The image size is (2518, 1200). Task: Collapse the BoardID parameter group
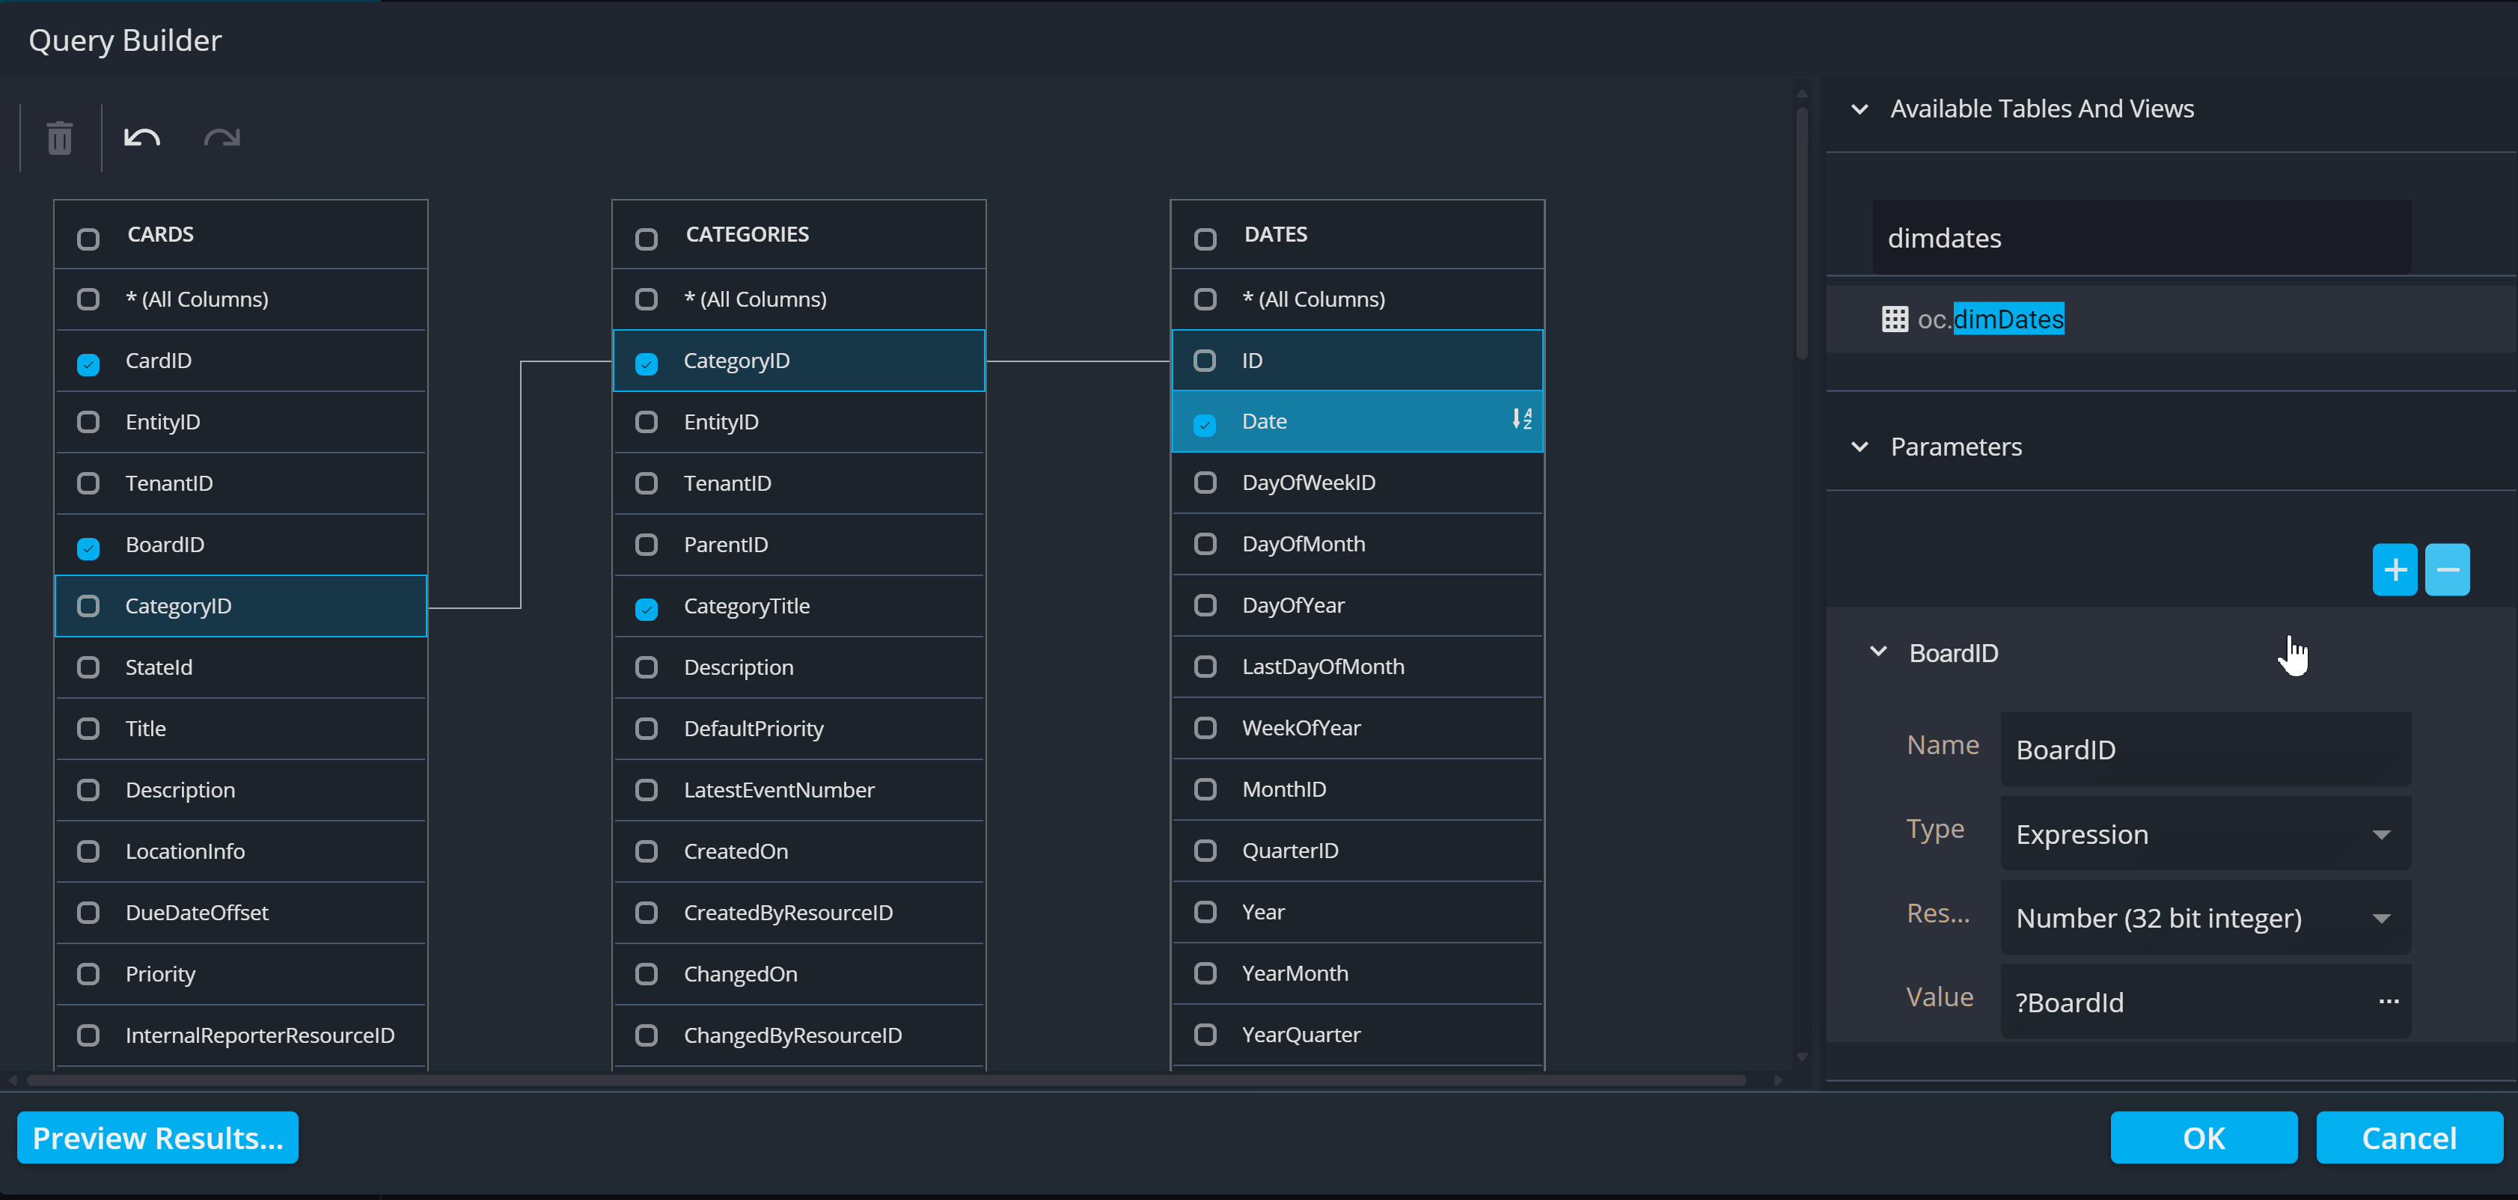(1877, 652)
